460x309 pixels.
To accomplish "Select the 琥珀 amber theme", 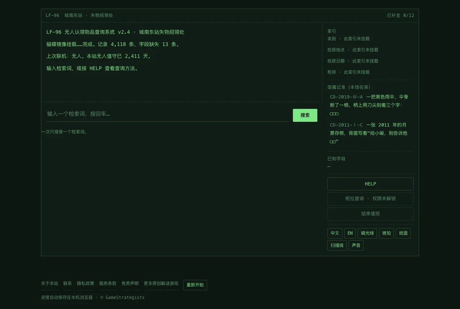I will coord(386,233).
